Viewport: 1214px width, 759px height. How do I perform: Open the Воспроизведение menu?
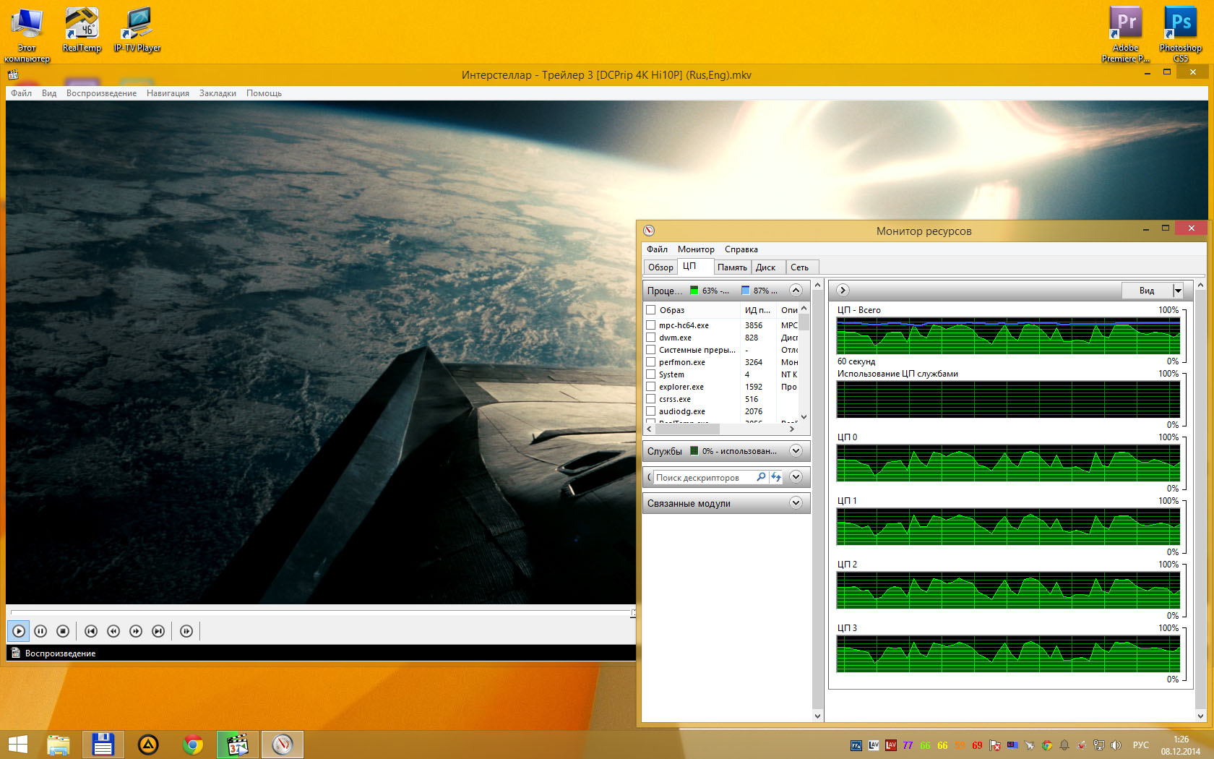click(x=101, y=93)
